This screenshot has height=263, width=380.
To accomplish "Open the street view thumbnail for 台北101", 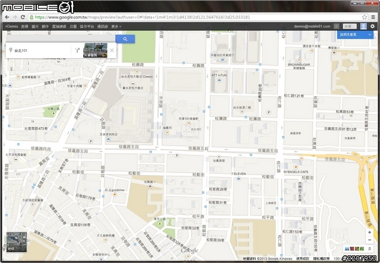I will click(95, 50).
